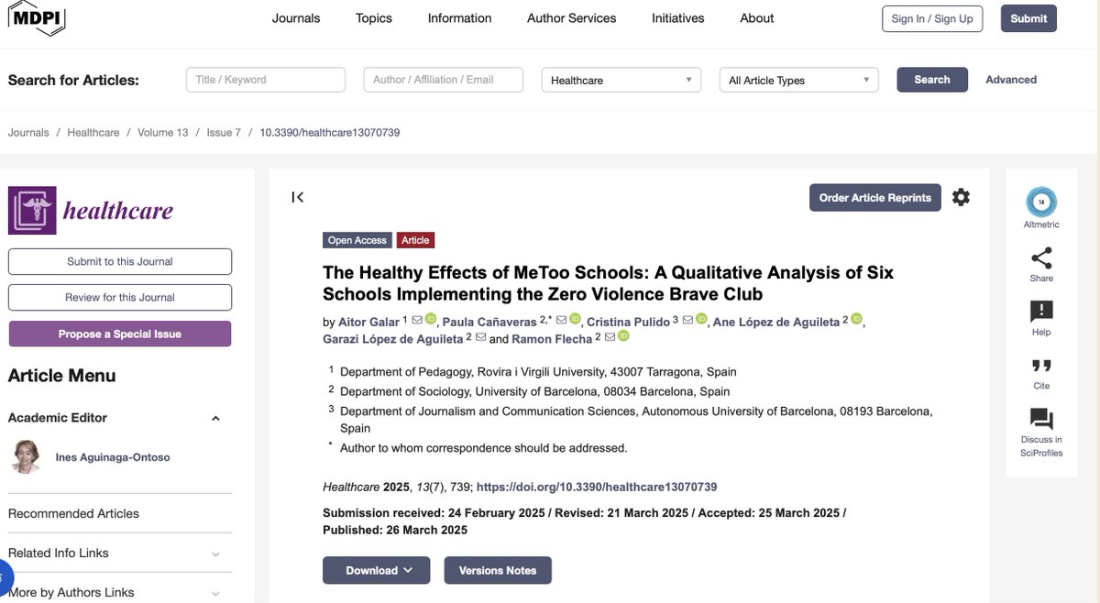
Task: Open the Help icon in right sidebar
Action: pyautogui.click(x=1041, y=311)
